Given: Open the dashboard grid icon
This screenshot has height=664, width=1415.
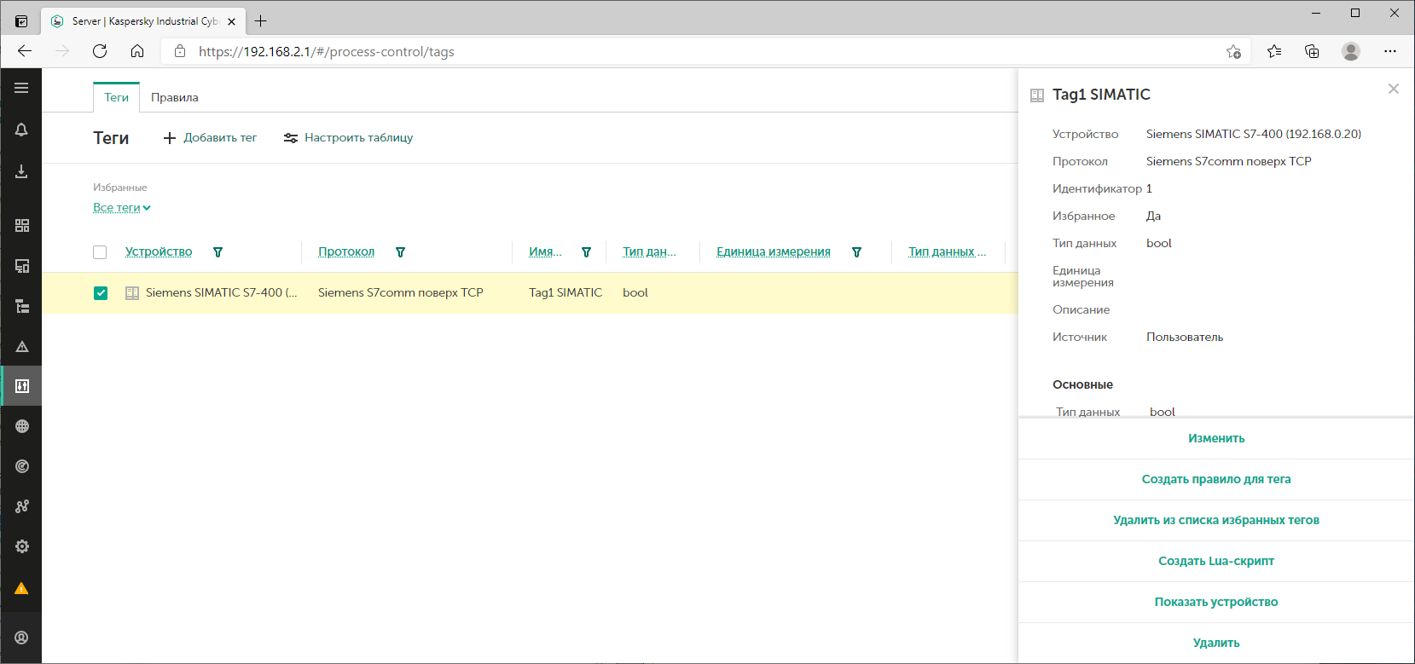Looking at the screenshot, I should pos(21,225).
